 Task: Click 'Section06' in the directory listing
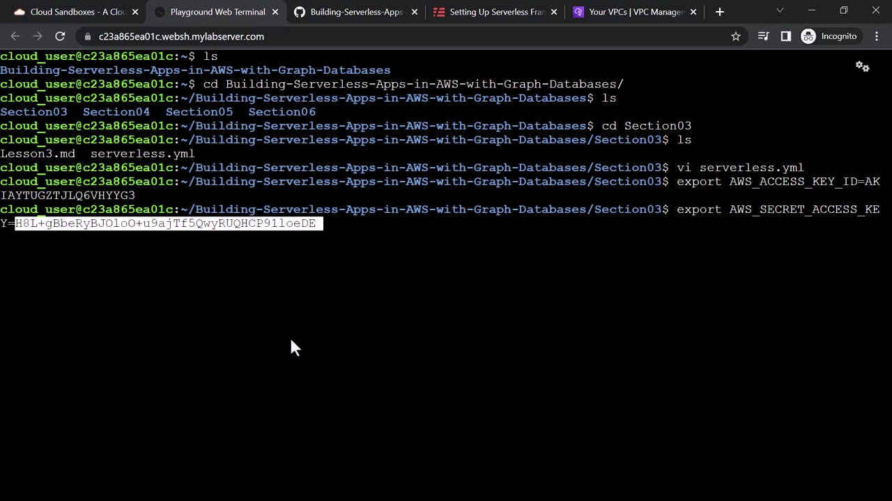click(282, 112)
